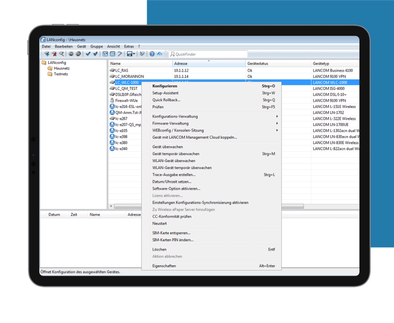The width and height of the screenshot is (394, 323).
Task: Click the device icon of LC_MORANNON
Action: [x=112, y=76]
